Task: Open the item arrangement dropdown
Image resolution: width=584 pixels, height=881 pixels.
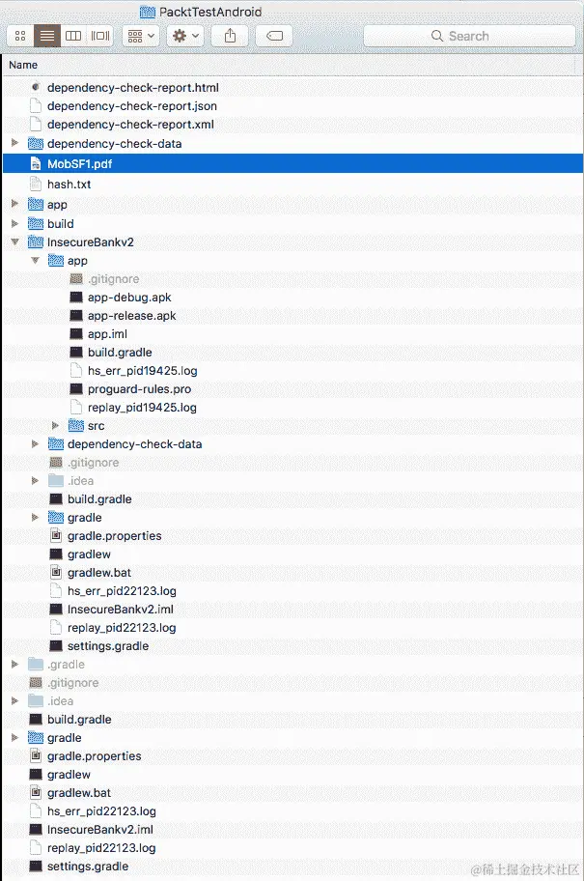Action: tap(141, 36)
